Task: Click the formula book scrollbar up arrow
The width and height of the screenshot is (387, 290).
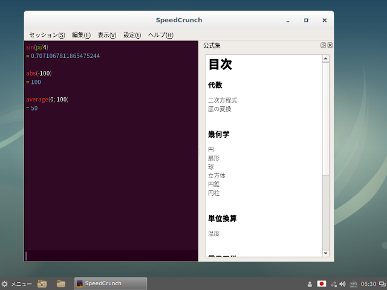Action: click(325, 59)
